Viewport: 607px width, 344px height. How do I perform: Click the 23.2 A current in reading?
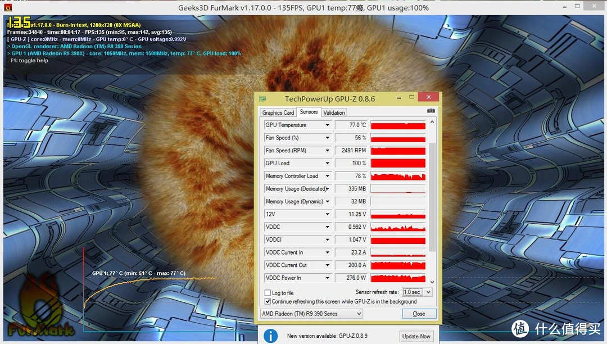point(359,252)
